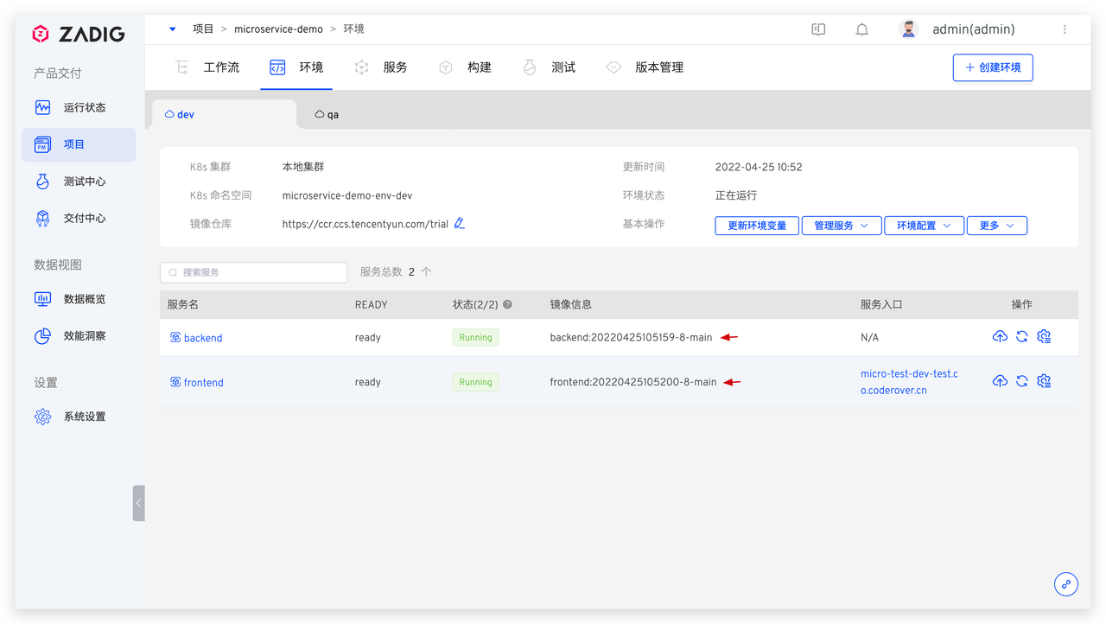Click 环境 at the breadcrumb end
Image resolution: width=1106 pixels, height=624 pixels.
pos(354,29)
